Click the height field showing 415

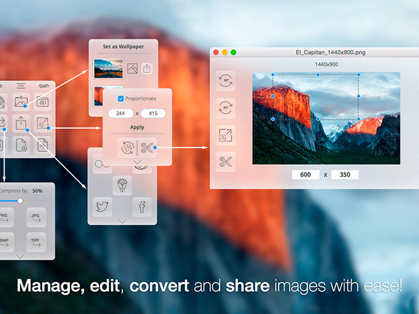[153, 114]
